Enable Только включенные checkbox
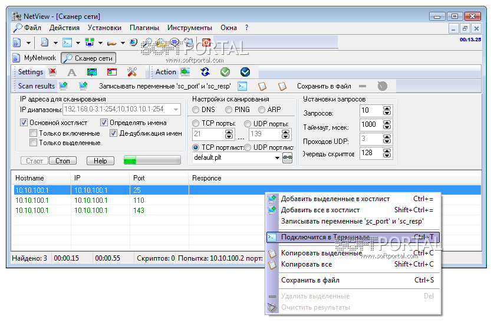The image size is (491, 322). click(x=33, y=133)
